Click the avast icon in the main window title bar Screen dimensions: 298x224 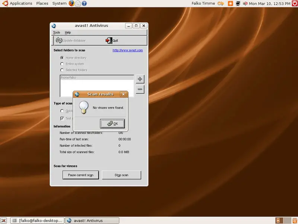pyautogui.click(x=54, y=26)
